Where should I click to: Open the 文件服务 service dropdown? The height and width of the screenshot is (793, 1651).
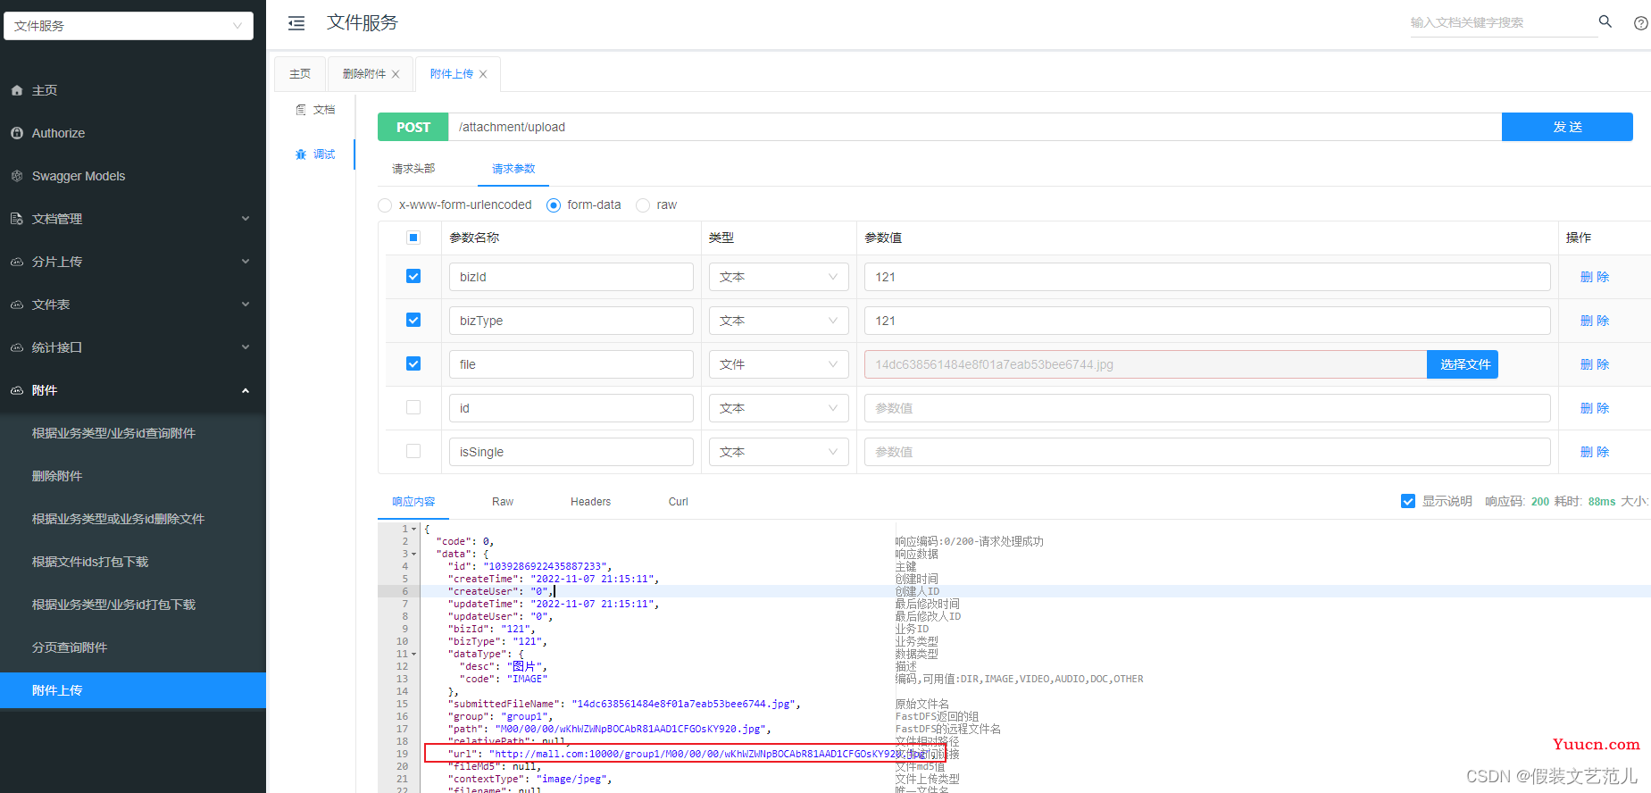tap(129, 26)
